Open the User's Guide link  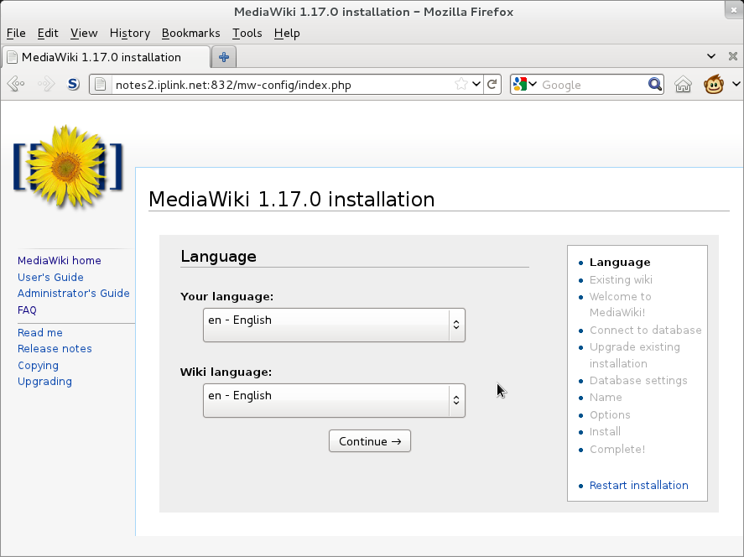(x=50, y=277)
